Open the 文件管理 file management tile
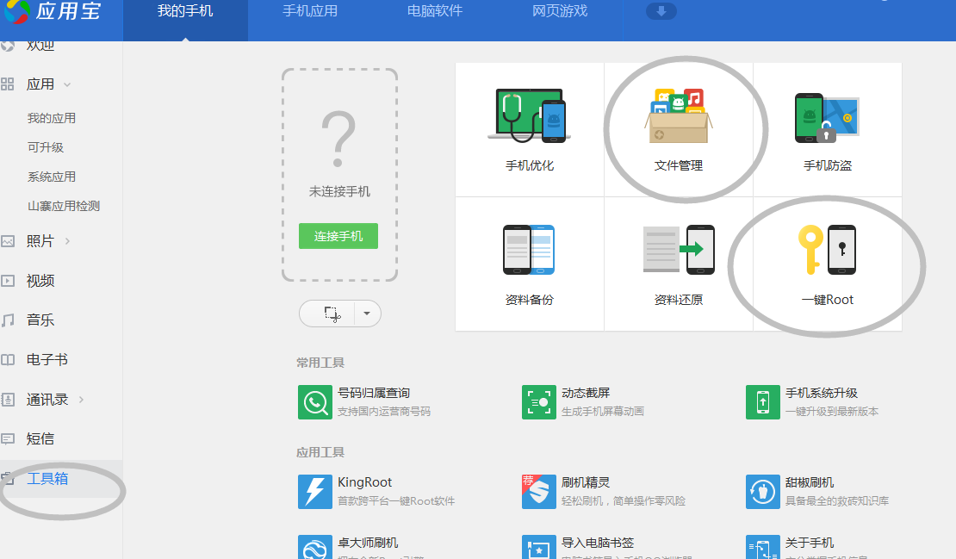 pos(679,129)
